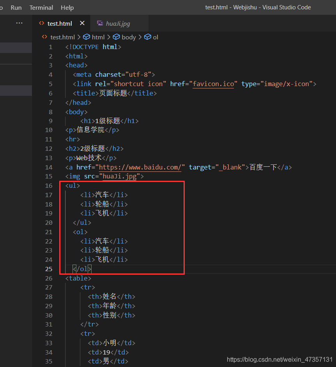Click <li>飞机</li> on line 19

104,213
